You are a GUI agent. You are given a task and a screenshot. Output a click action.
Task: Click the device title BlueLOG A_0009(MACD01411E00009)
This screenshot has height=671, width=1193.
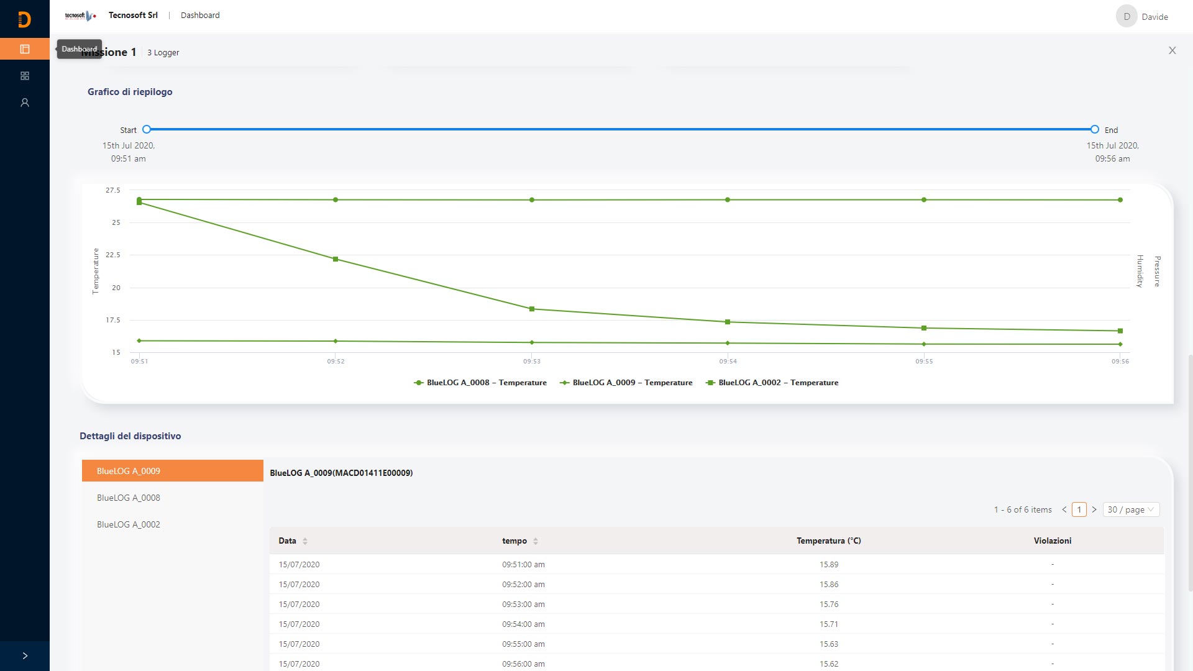[x=341, y=473]
